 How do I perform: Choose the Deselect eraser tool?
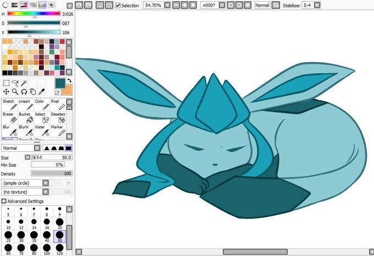pos(58,117)
